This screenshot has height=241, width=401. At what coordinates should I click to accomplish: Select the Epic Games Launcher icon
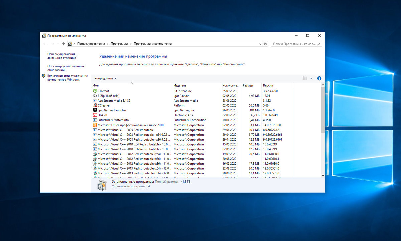(x=95, y=110)
